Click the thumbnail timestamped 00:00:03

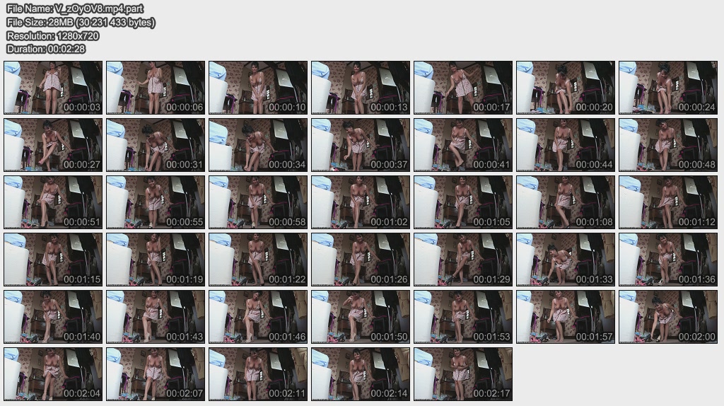53,88
